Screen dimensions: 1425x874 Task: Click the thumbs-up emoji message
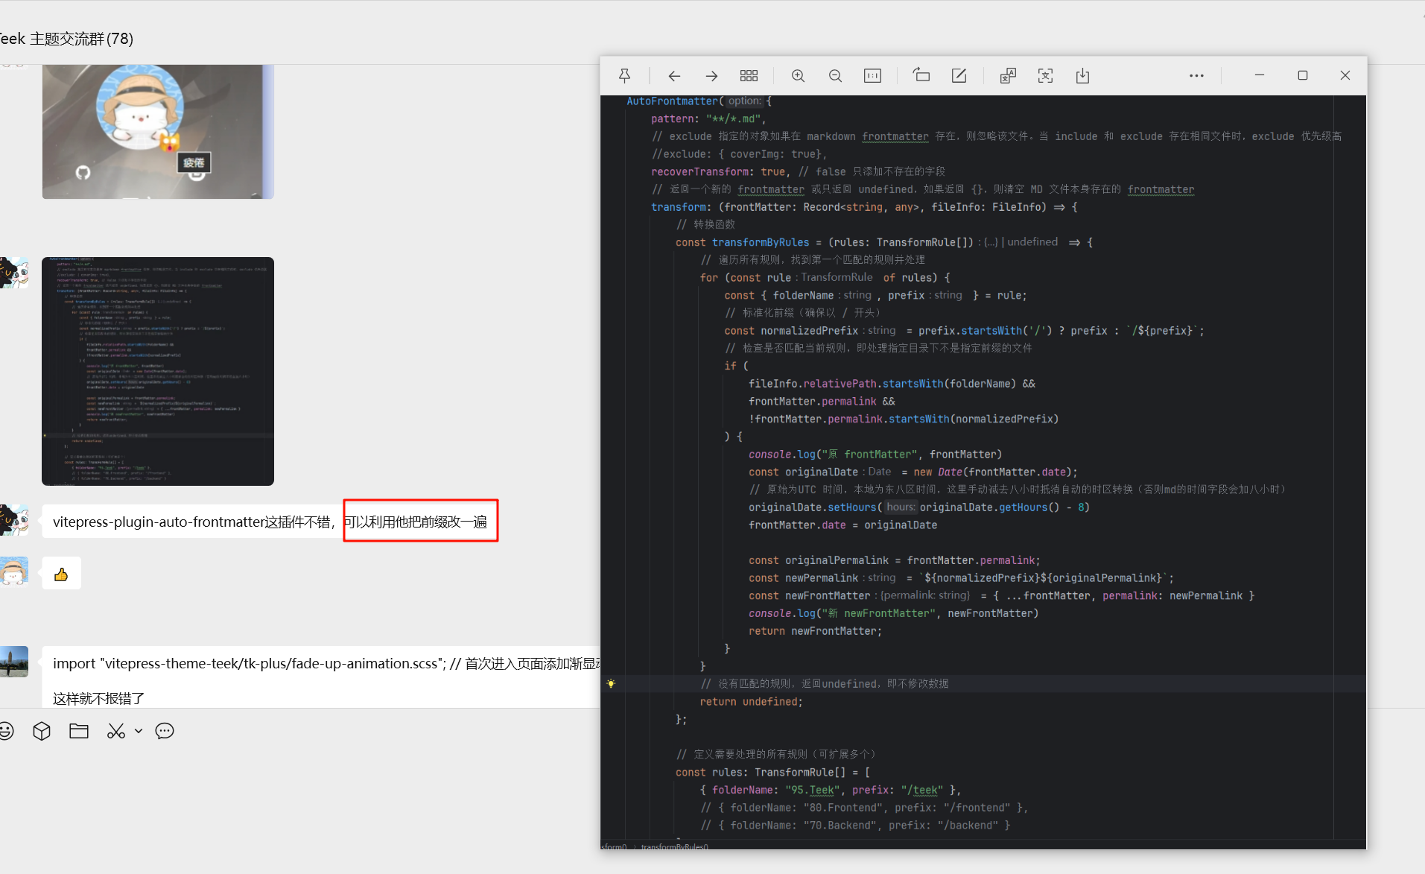(x=61, y=574)
